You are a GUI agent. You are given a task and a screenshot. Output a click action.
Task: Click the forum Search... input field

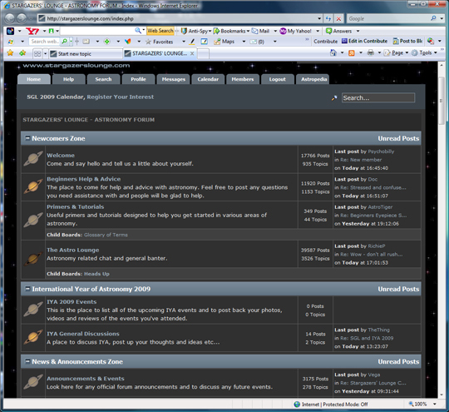coord(378,97)
